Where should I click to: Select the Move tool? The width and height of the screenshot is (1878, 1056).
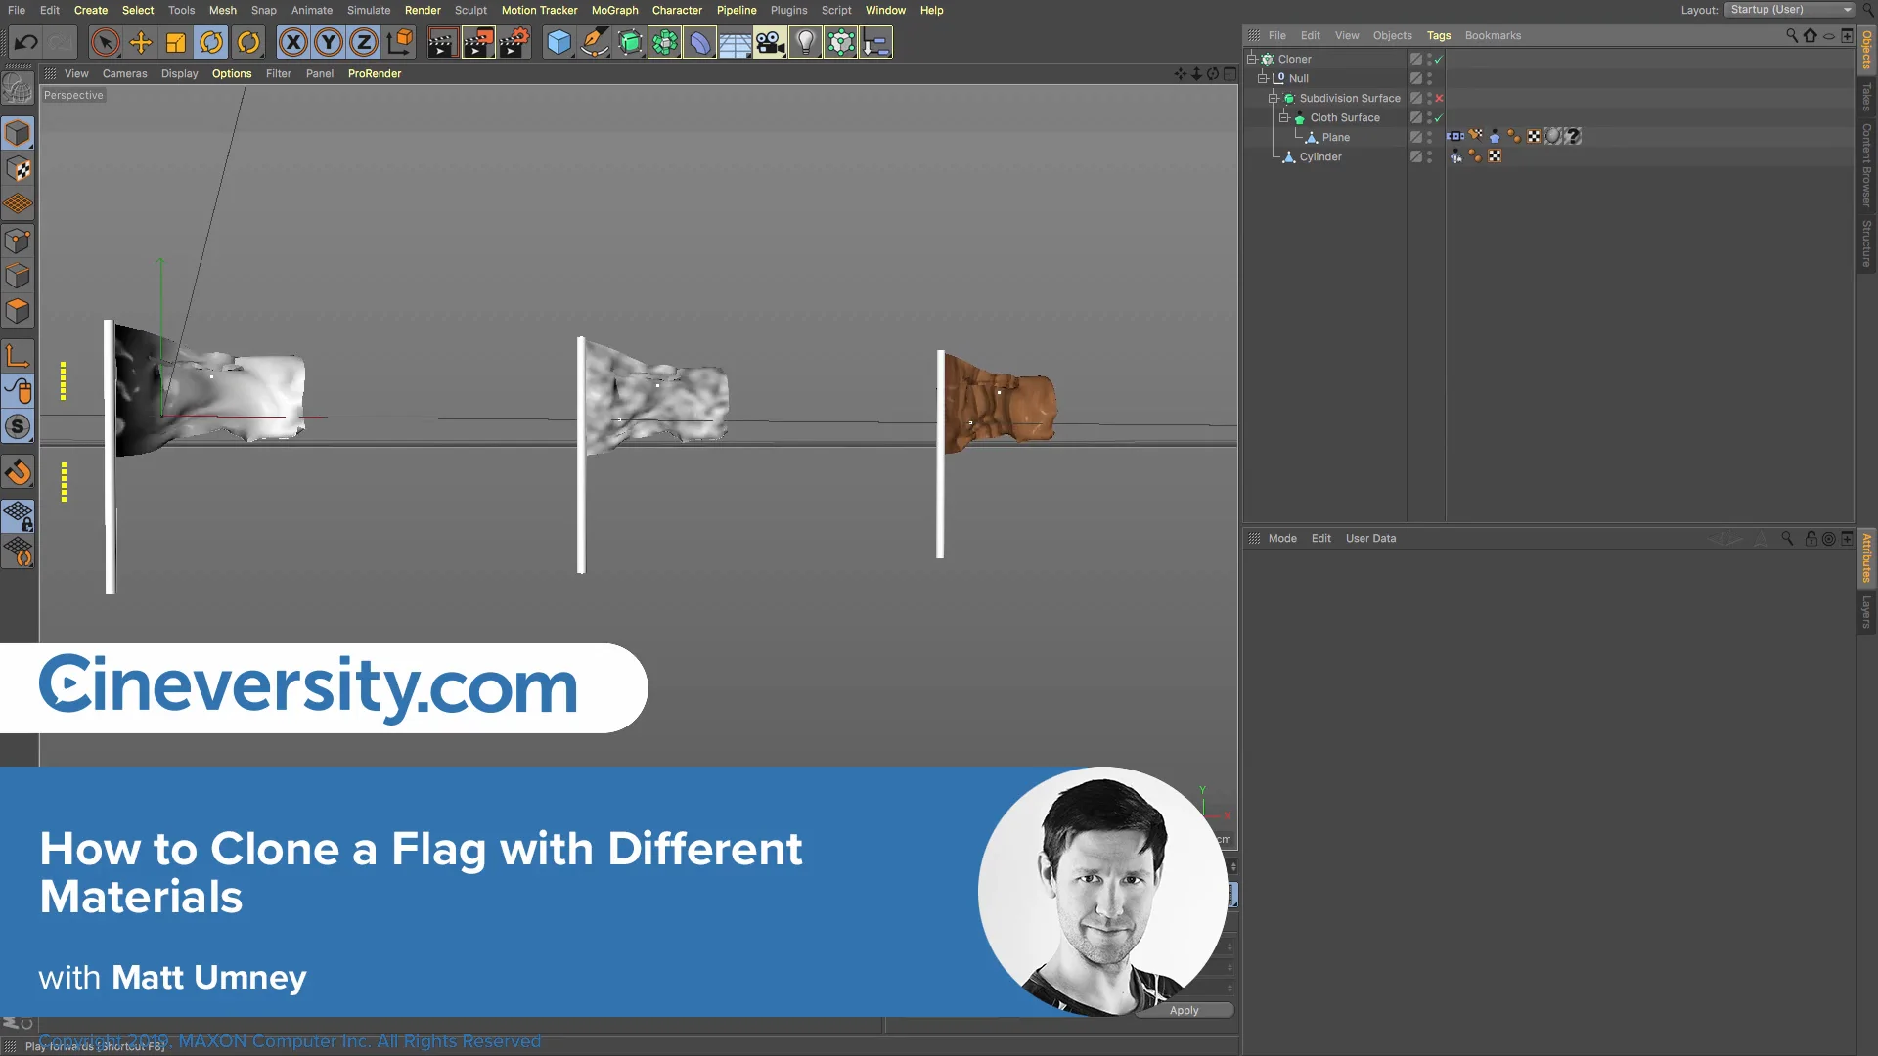[141, 42]
